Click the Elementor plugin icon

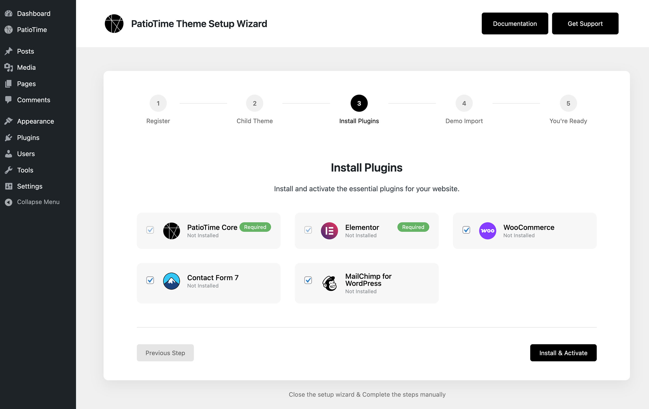click(329, 231)
